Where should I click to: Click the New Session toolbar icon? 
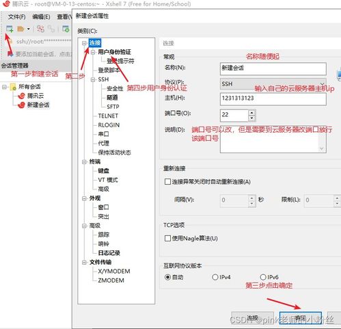click(x=10, y=29)
